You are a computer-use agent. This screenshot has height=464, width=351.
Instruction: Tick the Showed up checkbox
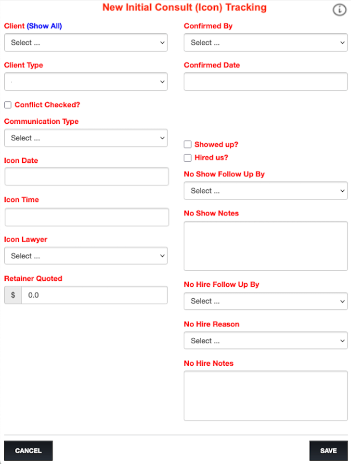(188, 144)
